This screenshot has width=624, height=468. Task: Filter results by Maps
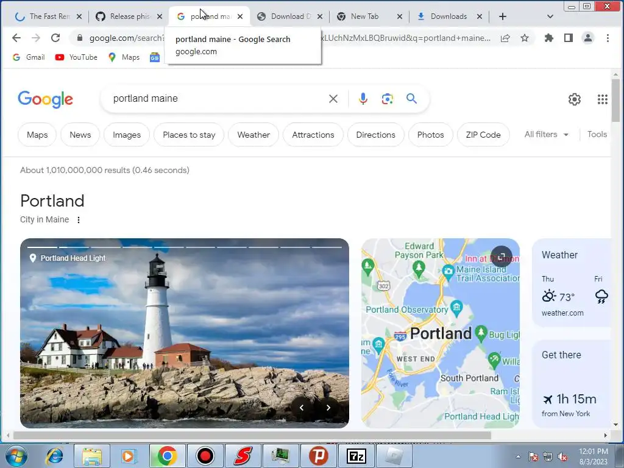coord(37,135)
